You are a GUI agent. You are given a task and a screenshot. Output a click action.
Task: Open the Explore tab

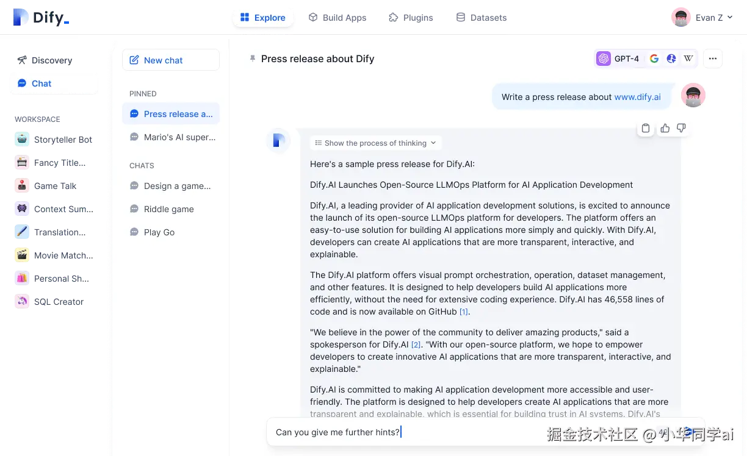263,18
